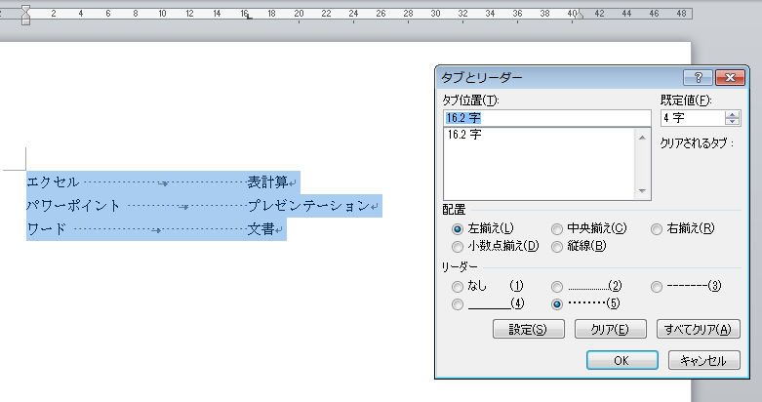This screenshot has width=762, height=402.
Task: Open help with the ? button
Action: pyautogui.click(x=698, y=78)
